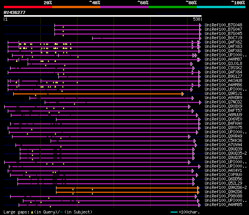Viewport: 249px width, 215px height.
Task: Open the UniRef100_Q9UQ35-2 isoform label
Action: pos(226,154)
